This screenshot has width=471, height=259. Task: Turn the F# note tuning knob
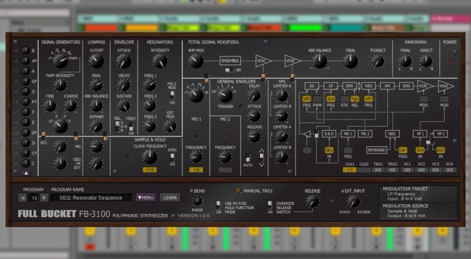[26, 102]
